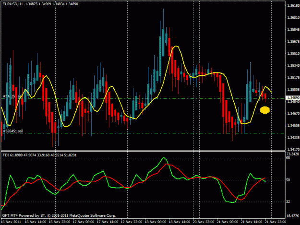Click the 18 Nov 14:00 time label
Viewport: 300px width, 225px height.
click(x=180, y=222)
